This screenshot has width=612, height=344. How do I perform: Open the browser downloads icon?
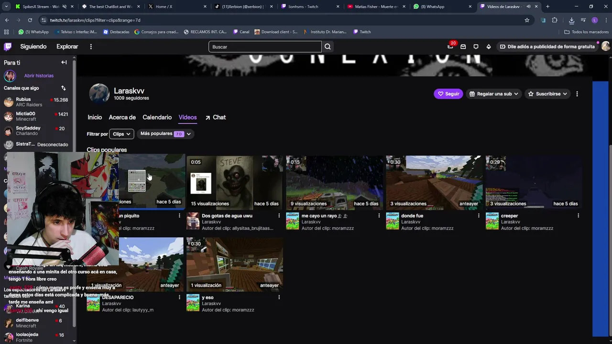click(x=571, y=20)
